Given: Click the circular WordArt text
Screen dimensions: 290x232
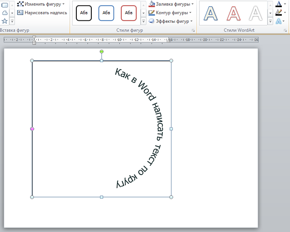Looking at the screenshot, I should [x=159, y=127].
